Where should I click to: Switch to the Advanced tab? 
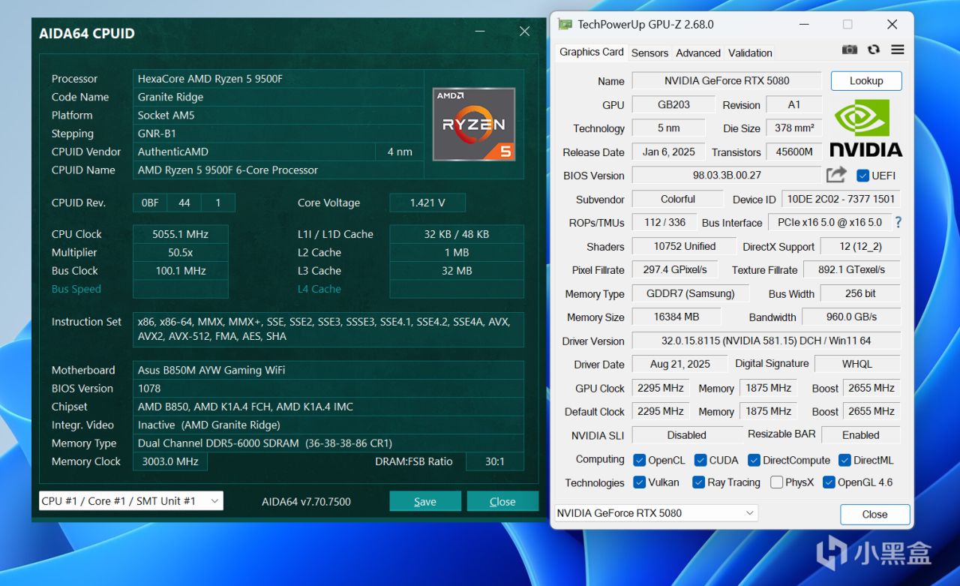click(x=697, y=53)
